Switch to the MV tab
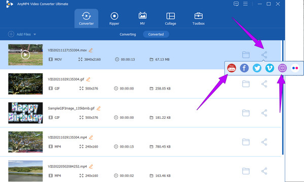 pos(142,19)
